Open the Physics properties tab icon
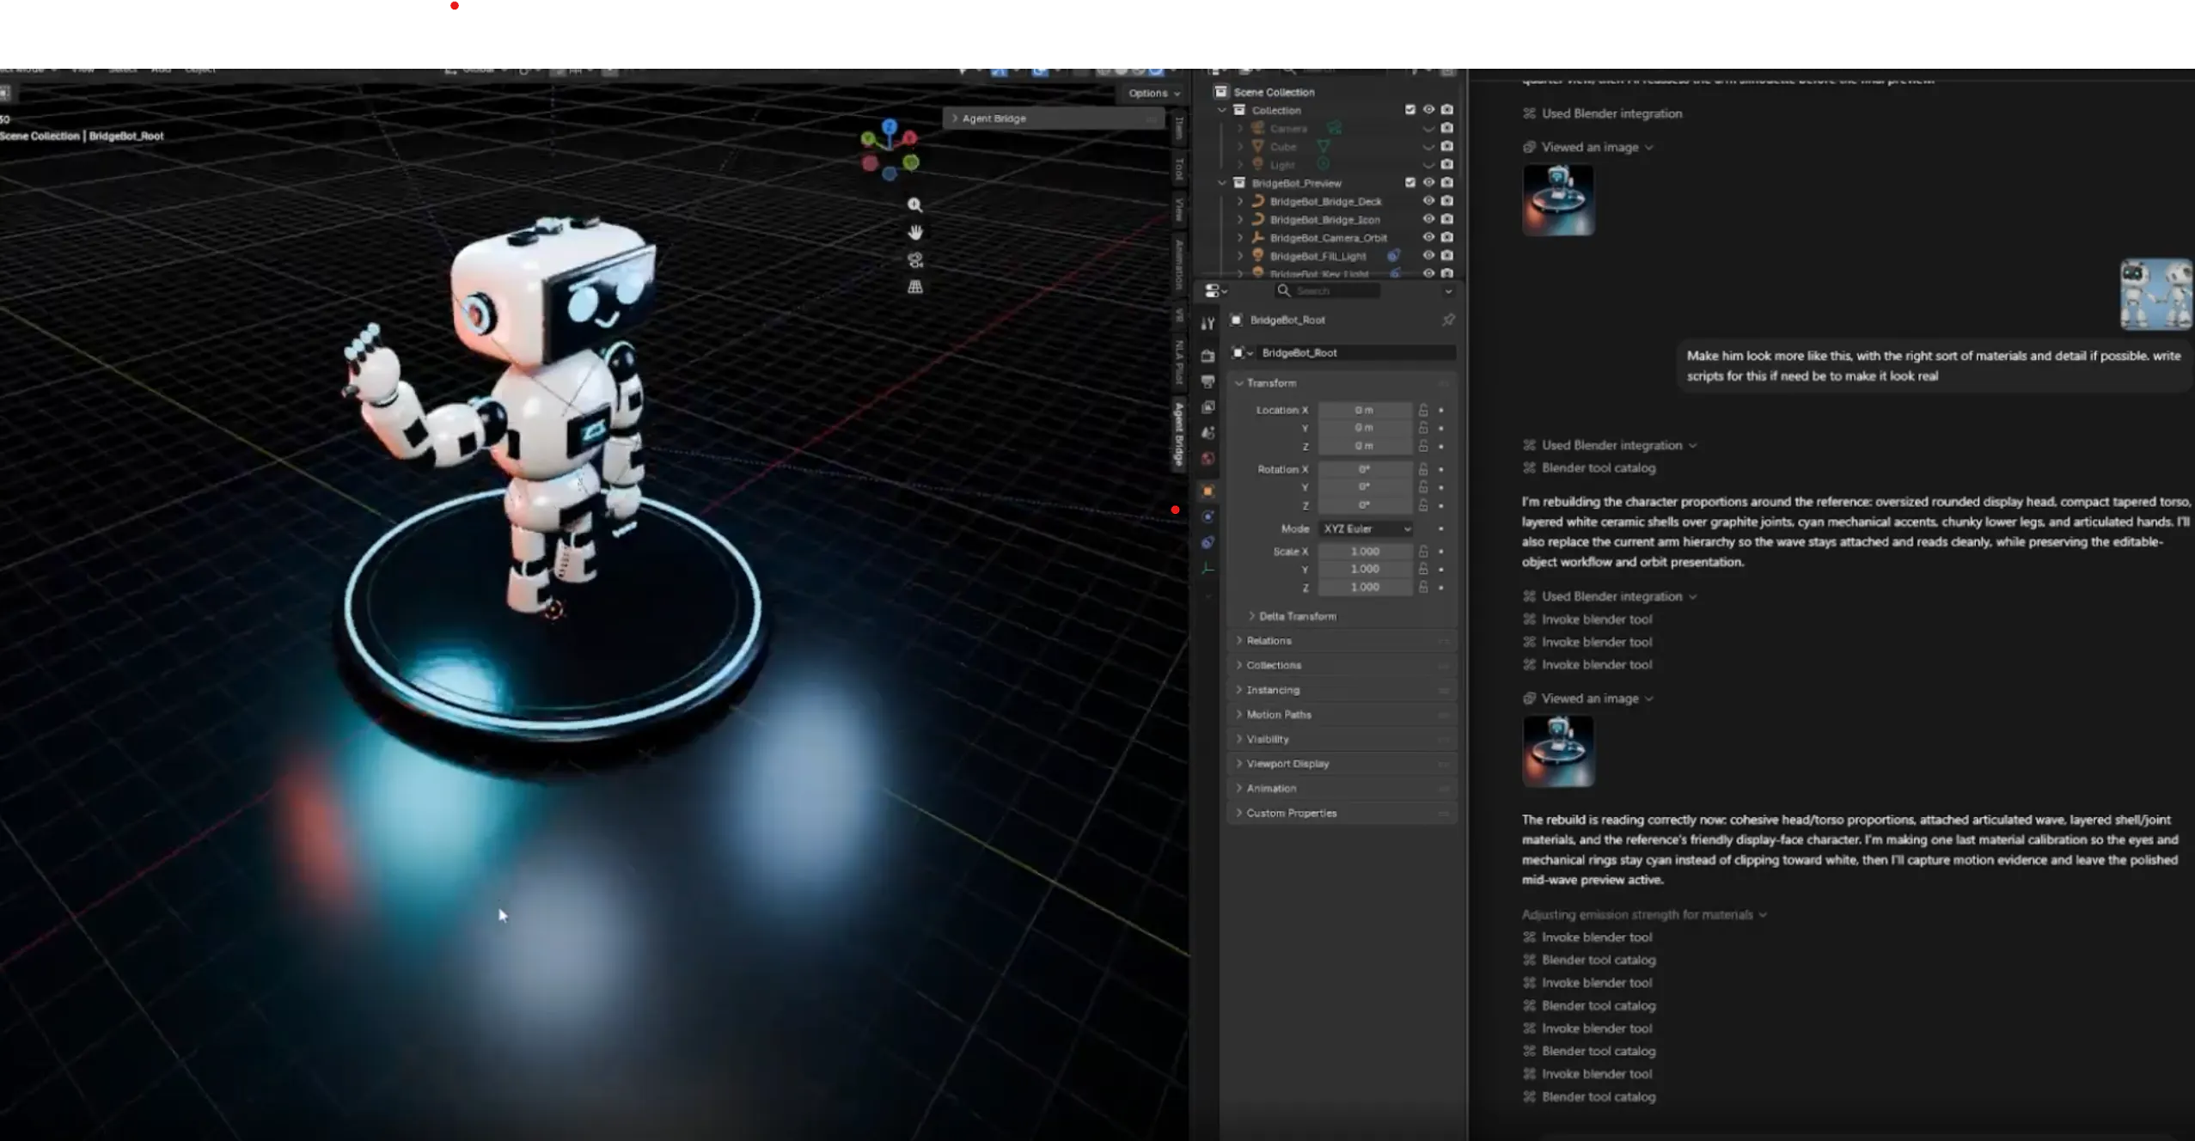Image resolution: width=2195 pixels, height=1141 pixels. (1208, 516)
